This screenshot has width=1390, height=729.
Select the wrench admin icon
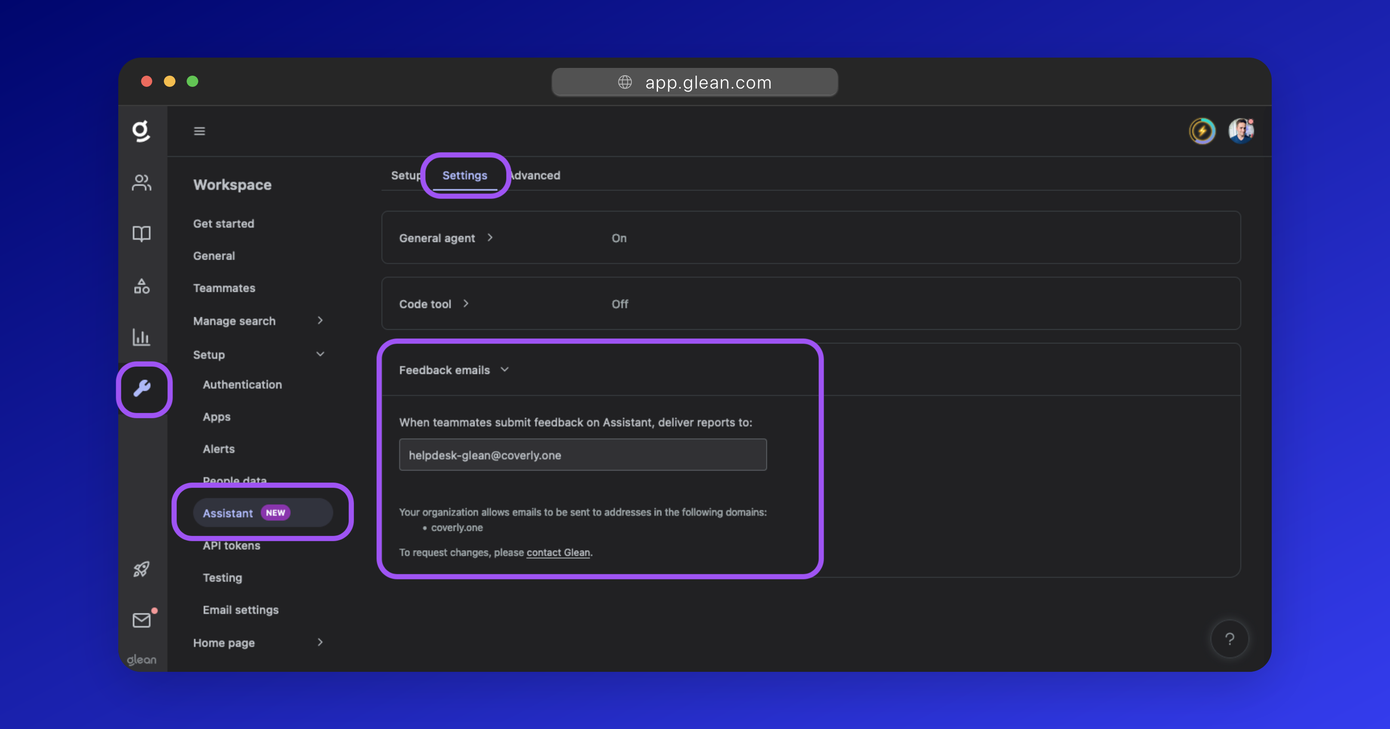(142, 388)
